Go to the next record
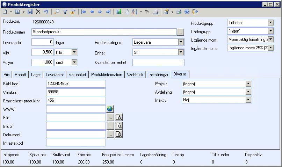Screen dimensions: 282x167 [x=100, y=12]
